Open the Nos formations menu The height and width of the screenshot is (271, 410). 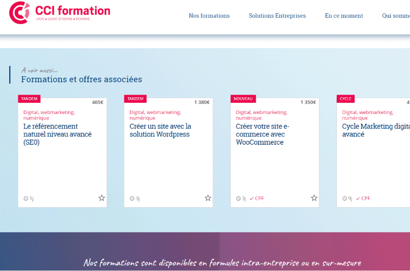[209, 16]
